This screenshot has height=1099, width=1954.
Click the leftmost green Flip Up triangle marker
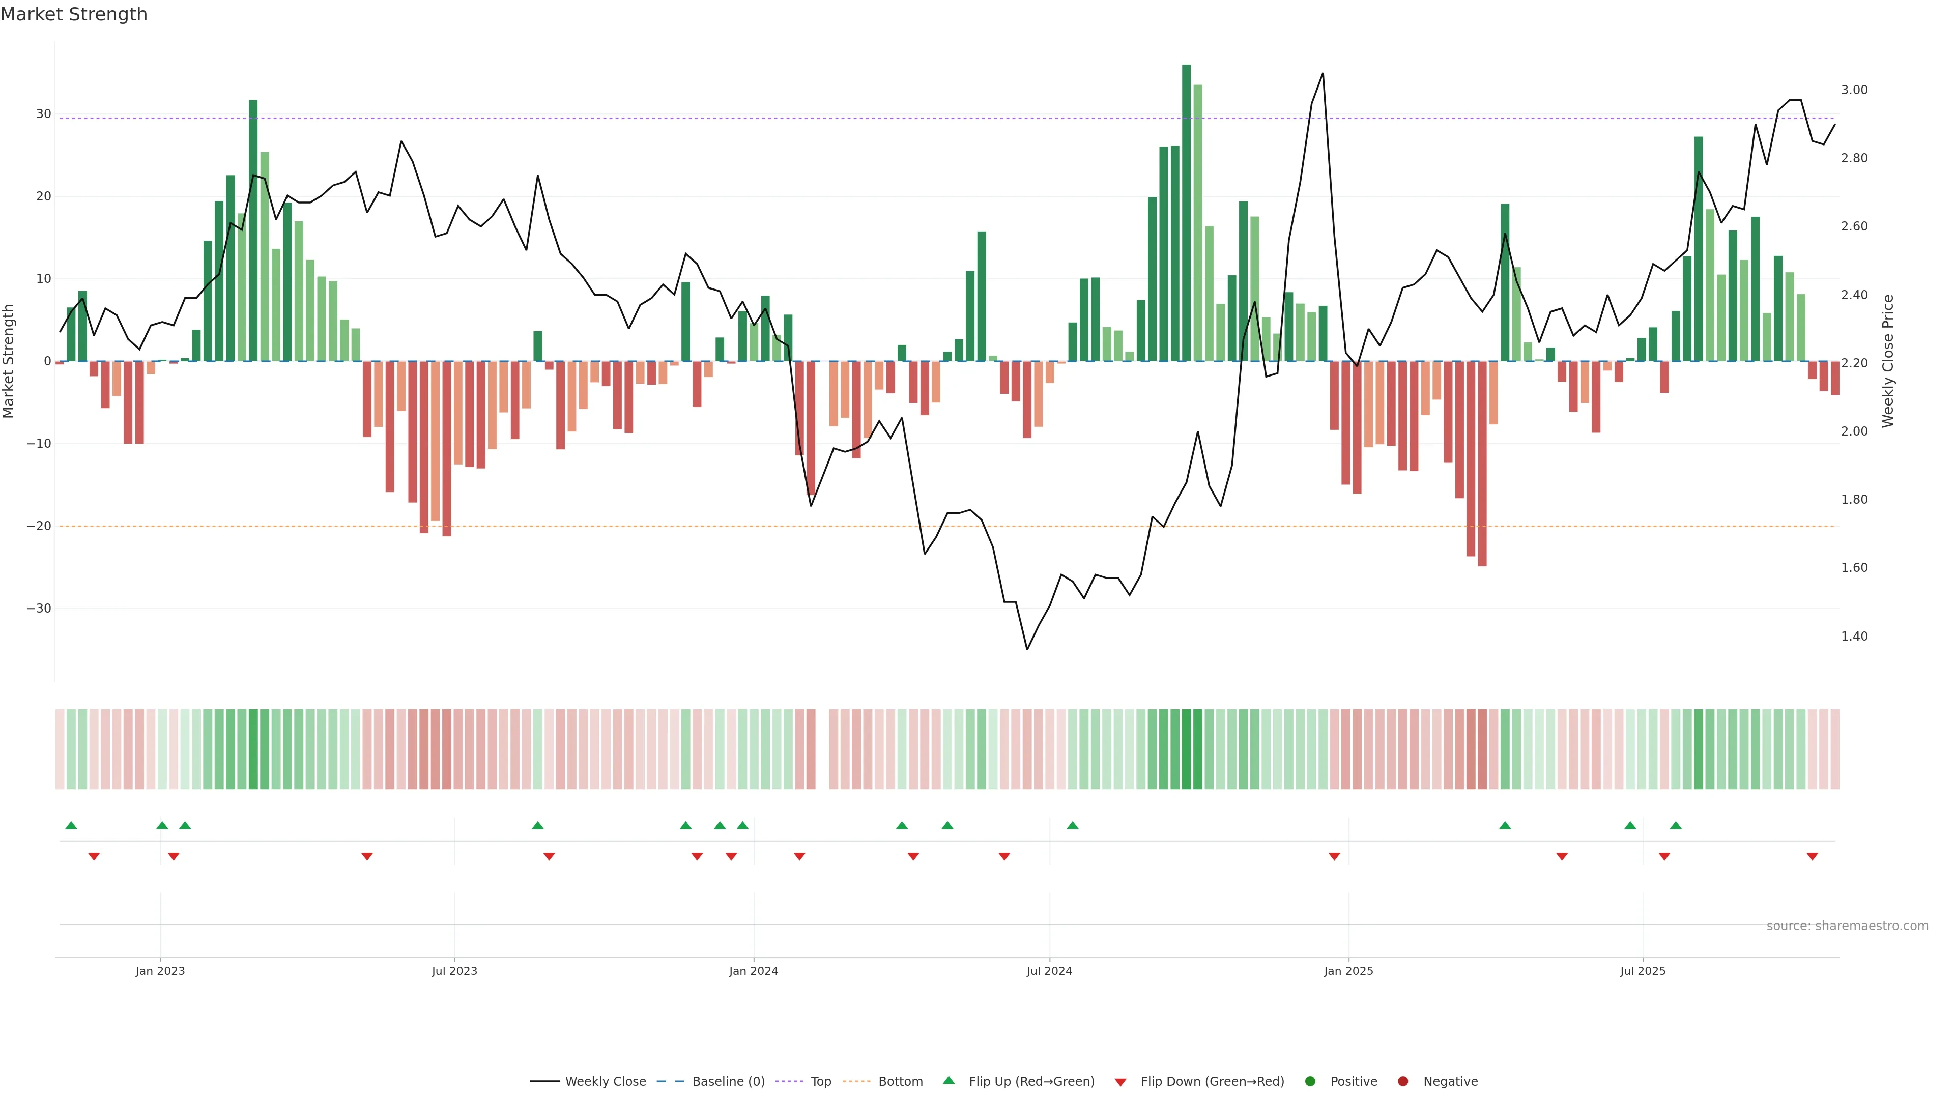tap(71, 825)
